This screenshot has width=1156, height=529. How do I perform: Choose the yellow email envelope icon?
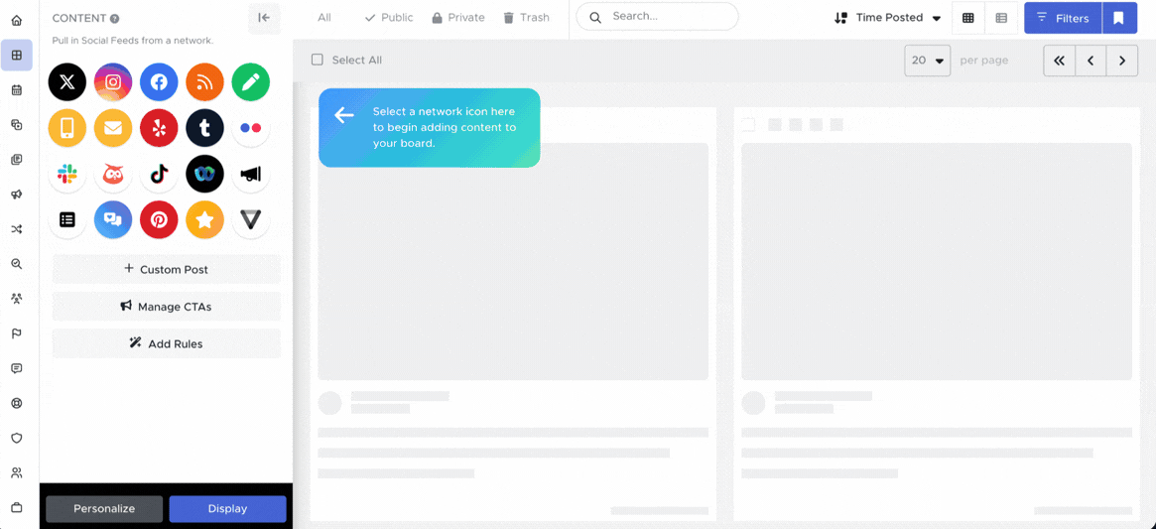click(x=113, y=128)
